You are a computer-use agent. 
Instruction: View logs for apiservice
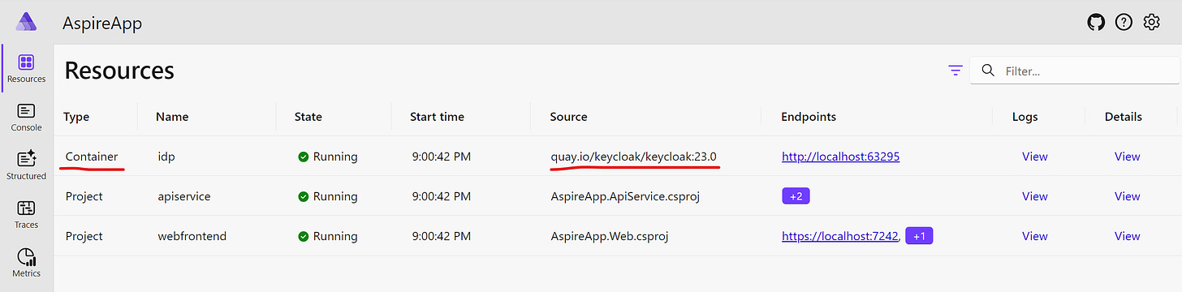1035,196
